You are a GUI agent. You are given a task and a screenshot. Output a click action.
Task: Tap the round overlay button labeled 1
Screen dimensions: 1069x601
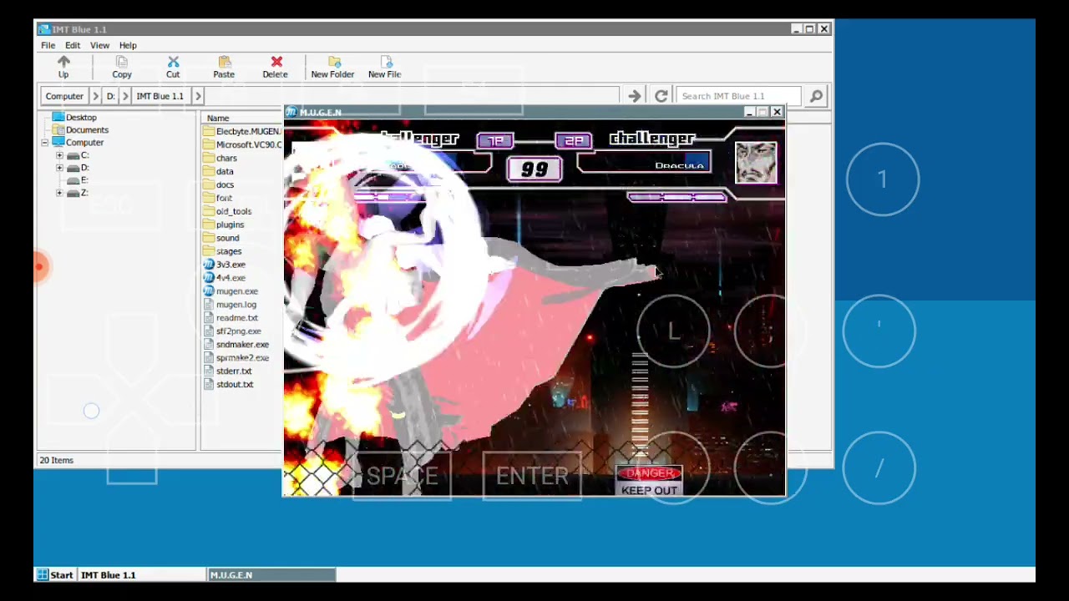pyautogui.click(x=883, y=179)
